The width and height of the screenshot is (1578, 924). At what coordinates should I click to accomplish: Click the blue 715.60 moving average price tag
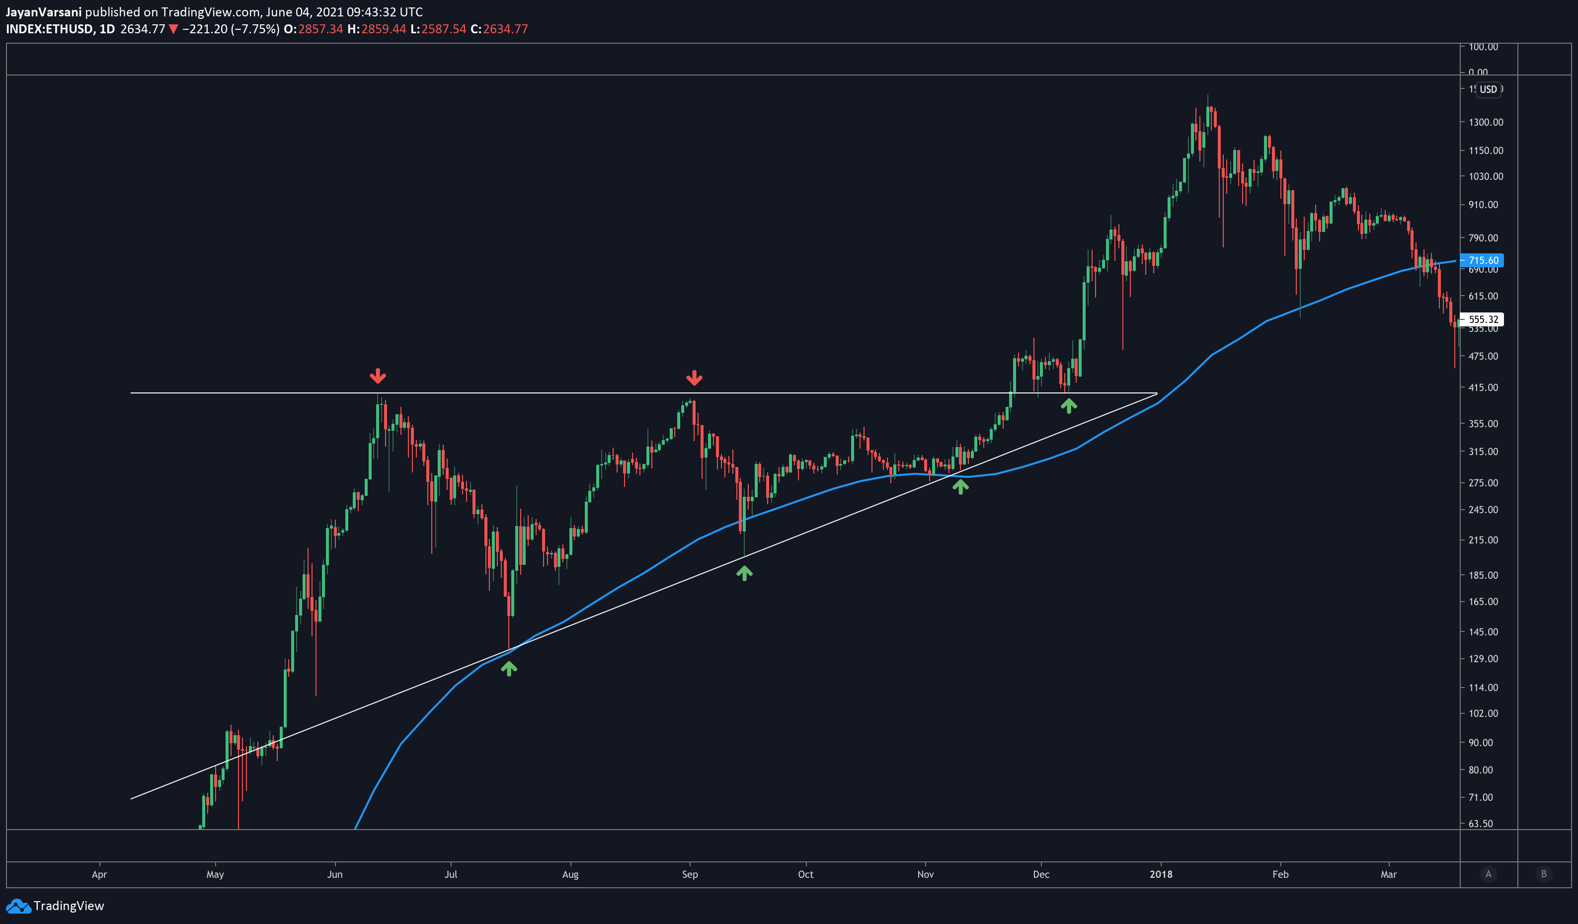coord(1482,260)
